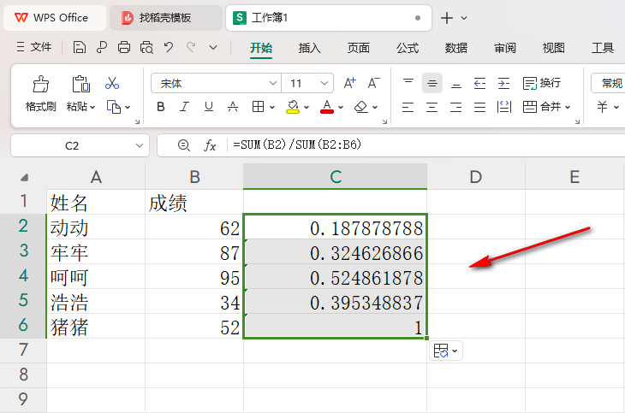
Task: Click the fx insert function button
Action: point(210,145)
